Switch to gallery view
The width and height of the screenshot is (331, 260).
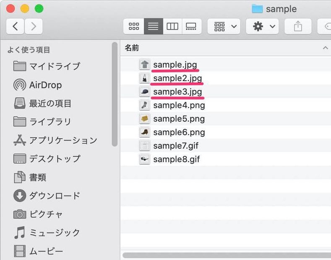(191, 26)
